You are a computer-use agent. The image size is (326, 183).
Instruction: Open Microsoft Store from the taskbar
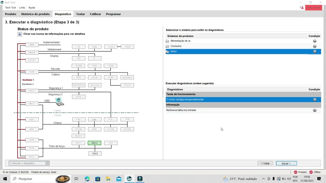[98, 179]
